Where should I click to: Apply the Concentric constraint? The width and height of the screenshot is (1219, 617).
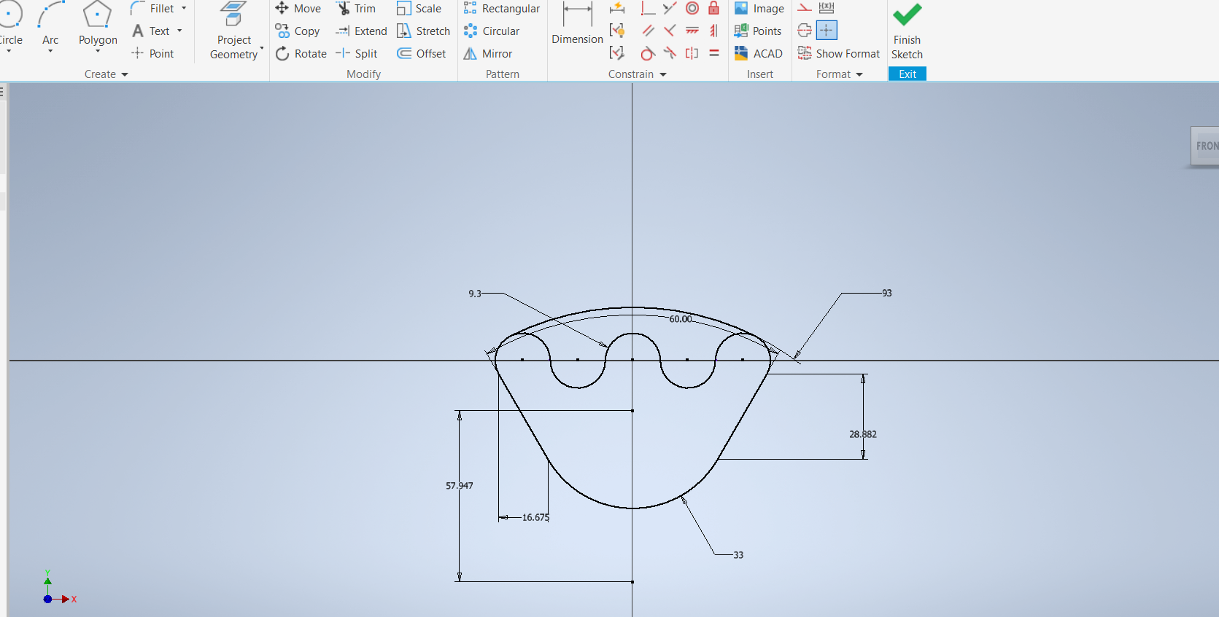692,9
